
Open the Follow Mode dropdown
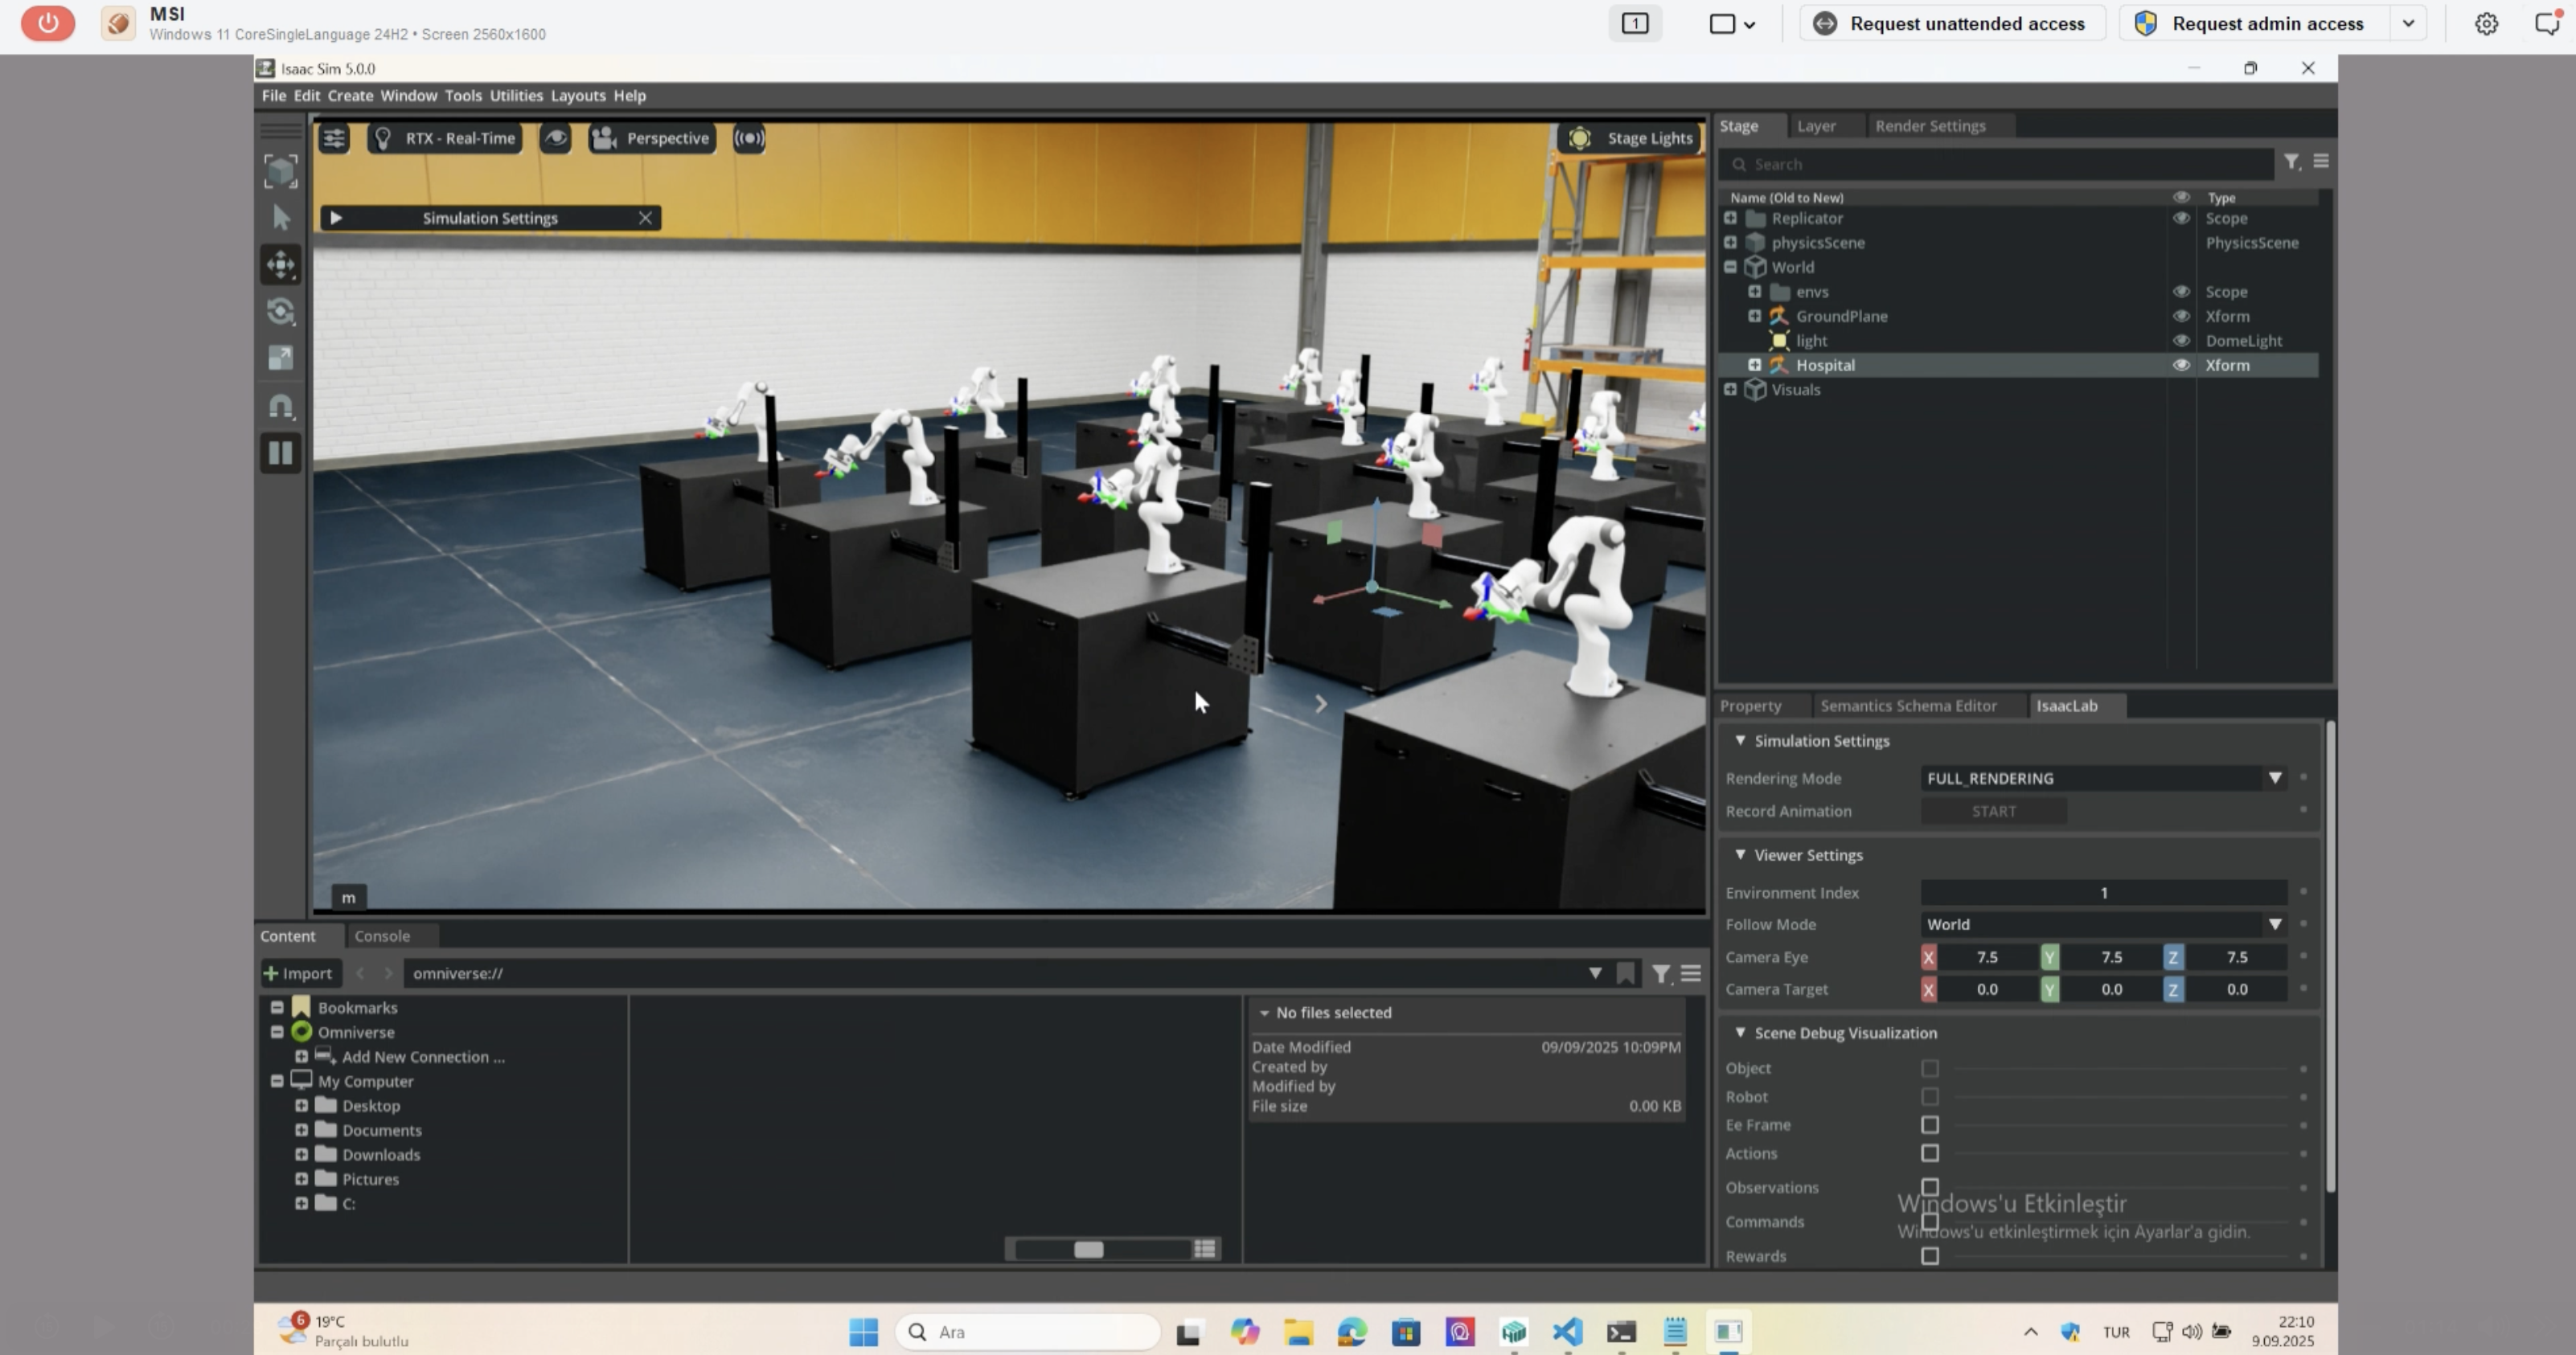(2102, 924)
